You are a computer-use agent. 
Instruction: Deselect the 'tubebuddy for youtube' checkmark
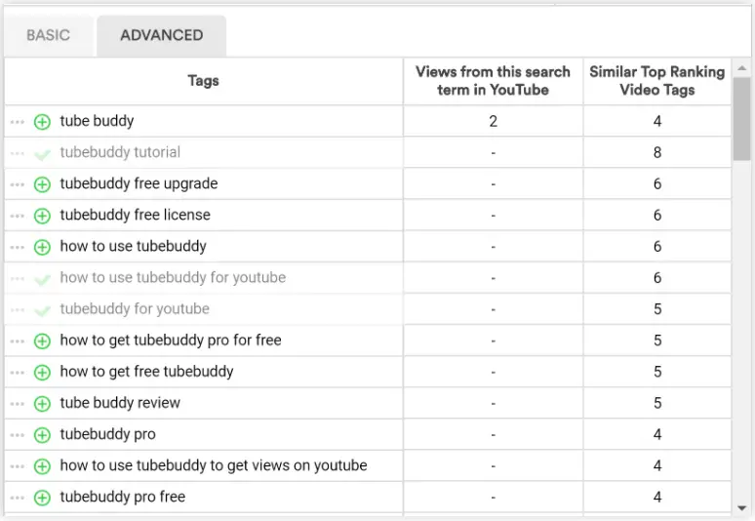click(x=42, y=309)
